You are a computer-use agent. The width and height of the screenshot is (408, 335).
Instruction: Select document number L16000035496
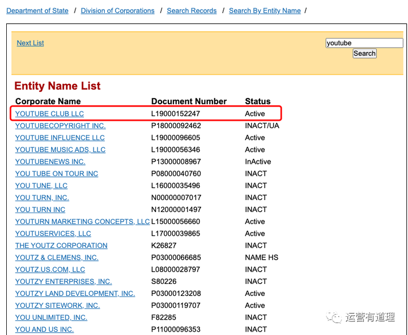(x=176, y=185)
